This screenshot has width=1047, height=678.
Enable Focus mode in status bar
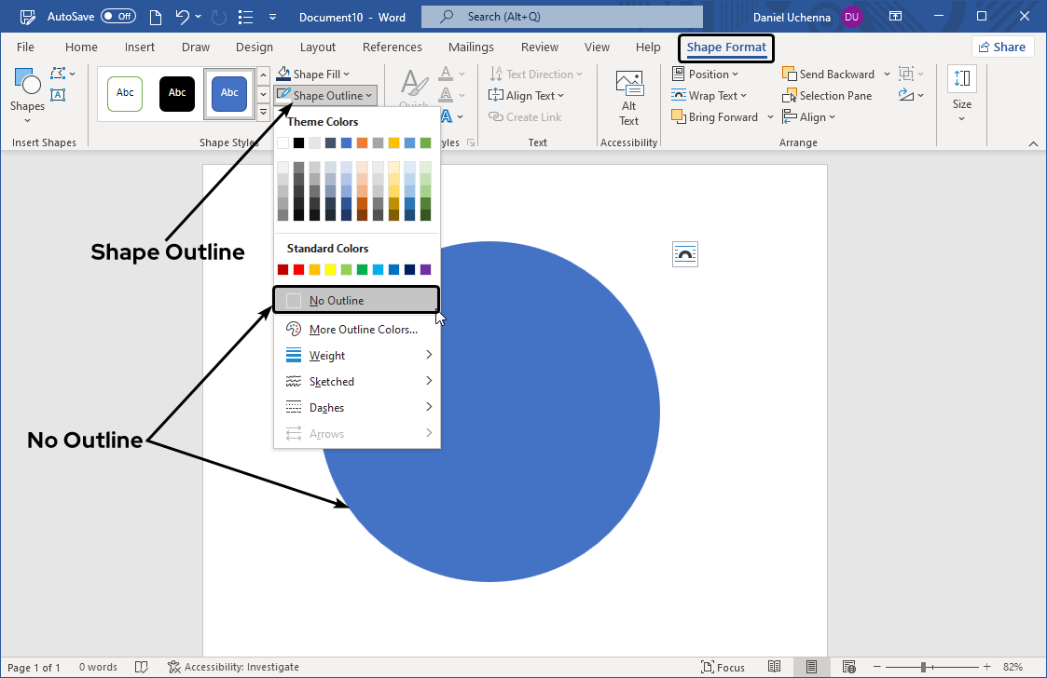pyautogui.click(x=723, y=667)
